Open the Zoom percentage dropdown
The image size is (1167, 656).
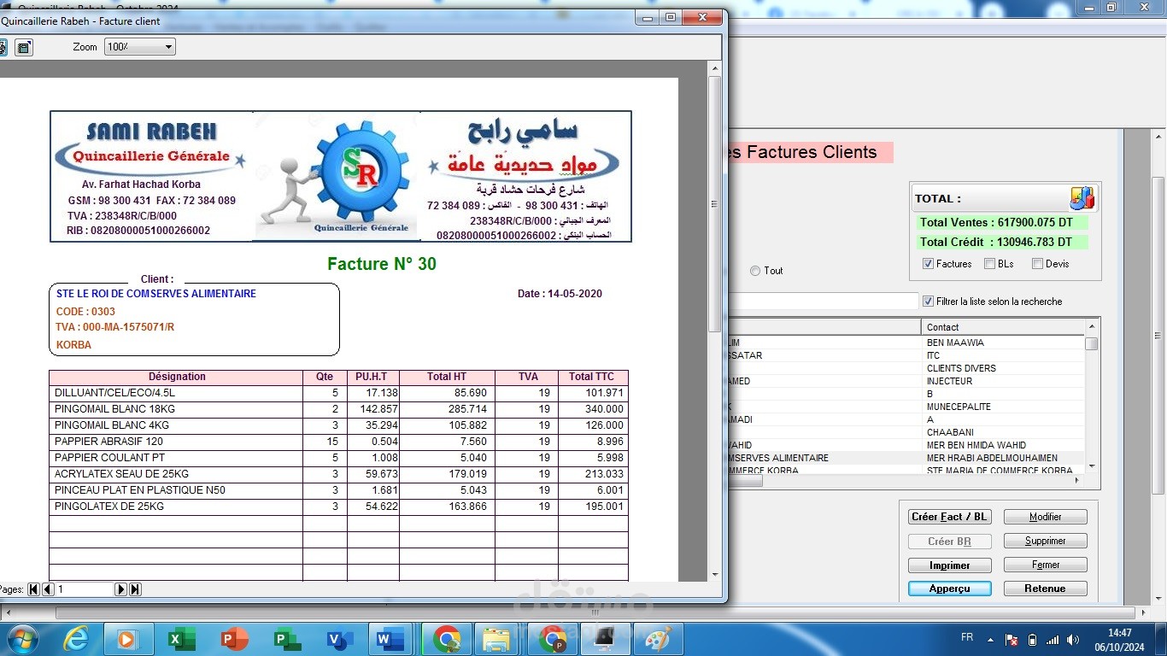click(x=167, y=47)
